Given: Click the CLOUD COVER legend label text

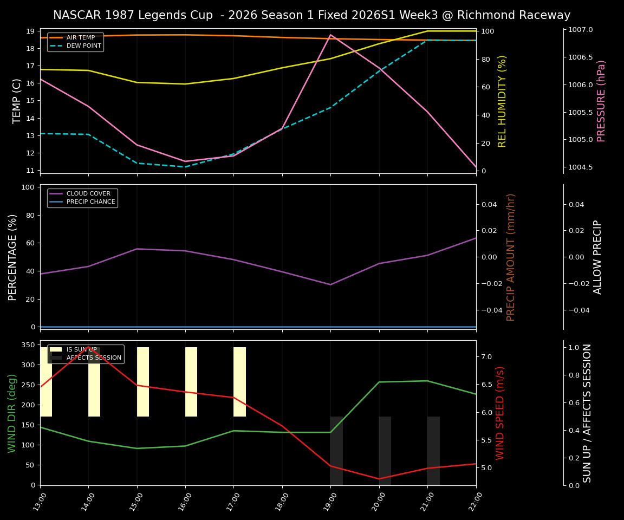Looking at the screenshot, I should click(88, 193).
